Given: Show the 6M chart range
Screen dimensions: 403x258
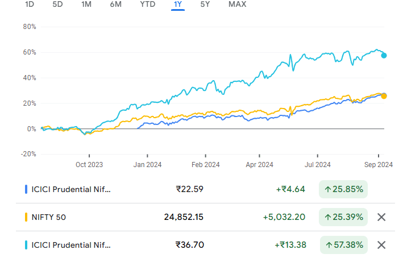Looking at the screenshot, I should [x=115, y=5].
